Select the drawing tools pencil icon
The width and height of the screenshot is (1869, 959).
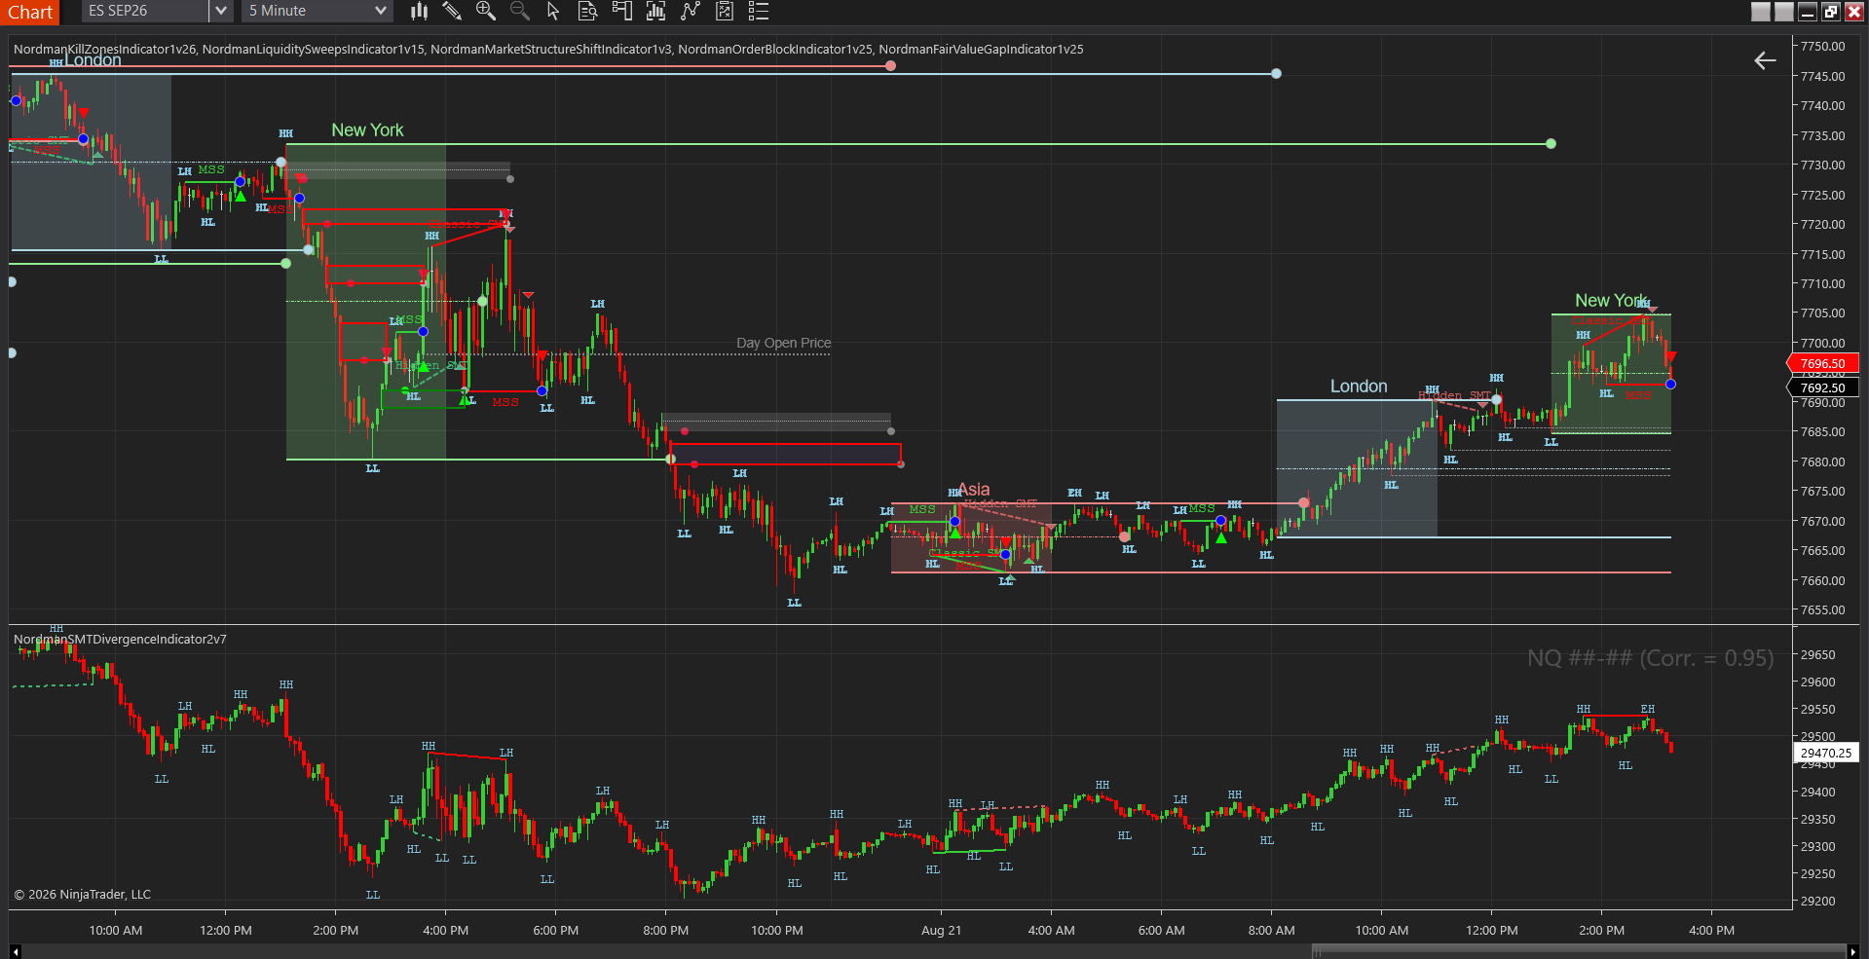click(x=452, y=11)
